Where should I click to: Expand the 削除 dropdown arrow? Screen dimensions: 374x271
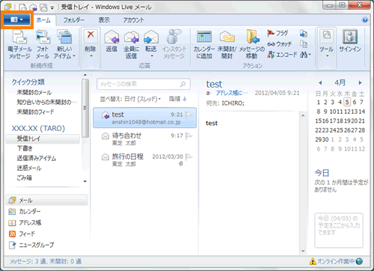91,56
